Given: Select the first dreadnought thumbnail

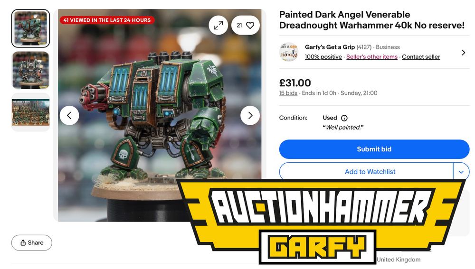Looking at the screenshot, I should pos(30,28).
